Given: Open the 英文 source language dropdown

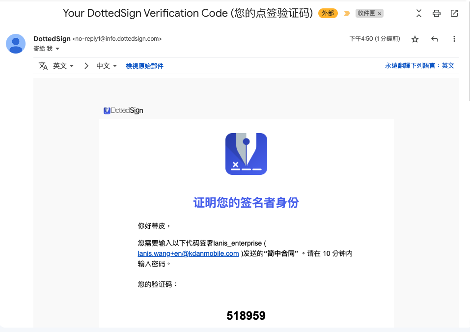Looking at the screenshot, I should (63, 66).
